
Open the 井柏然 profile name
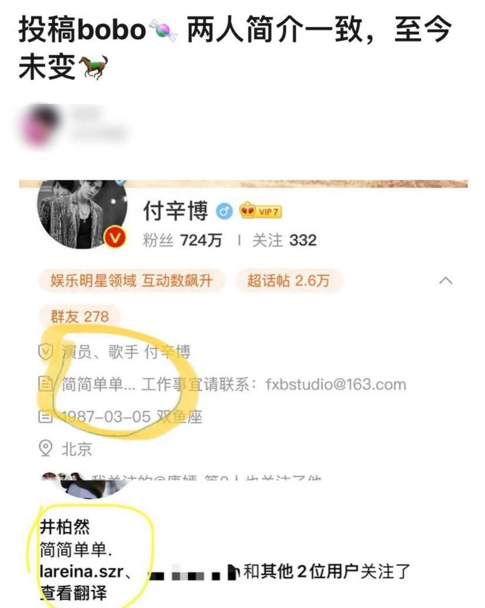(x=65, y=527)
